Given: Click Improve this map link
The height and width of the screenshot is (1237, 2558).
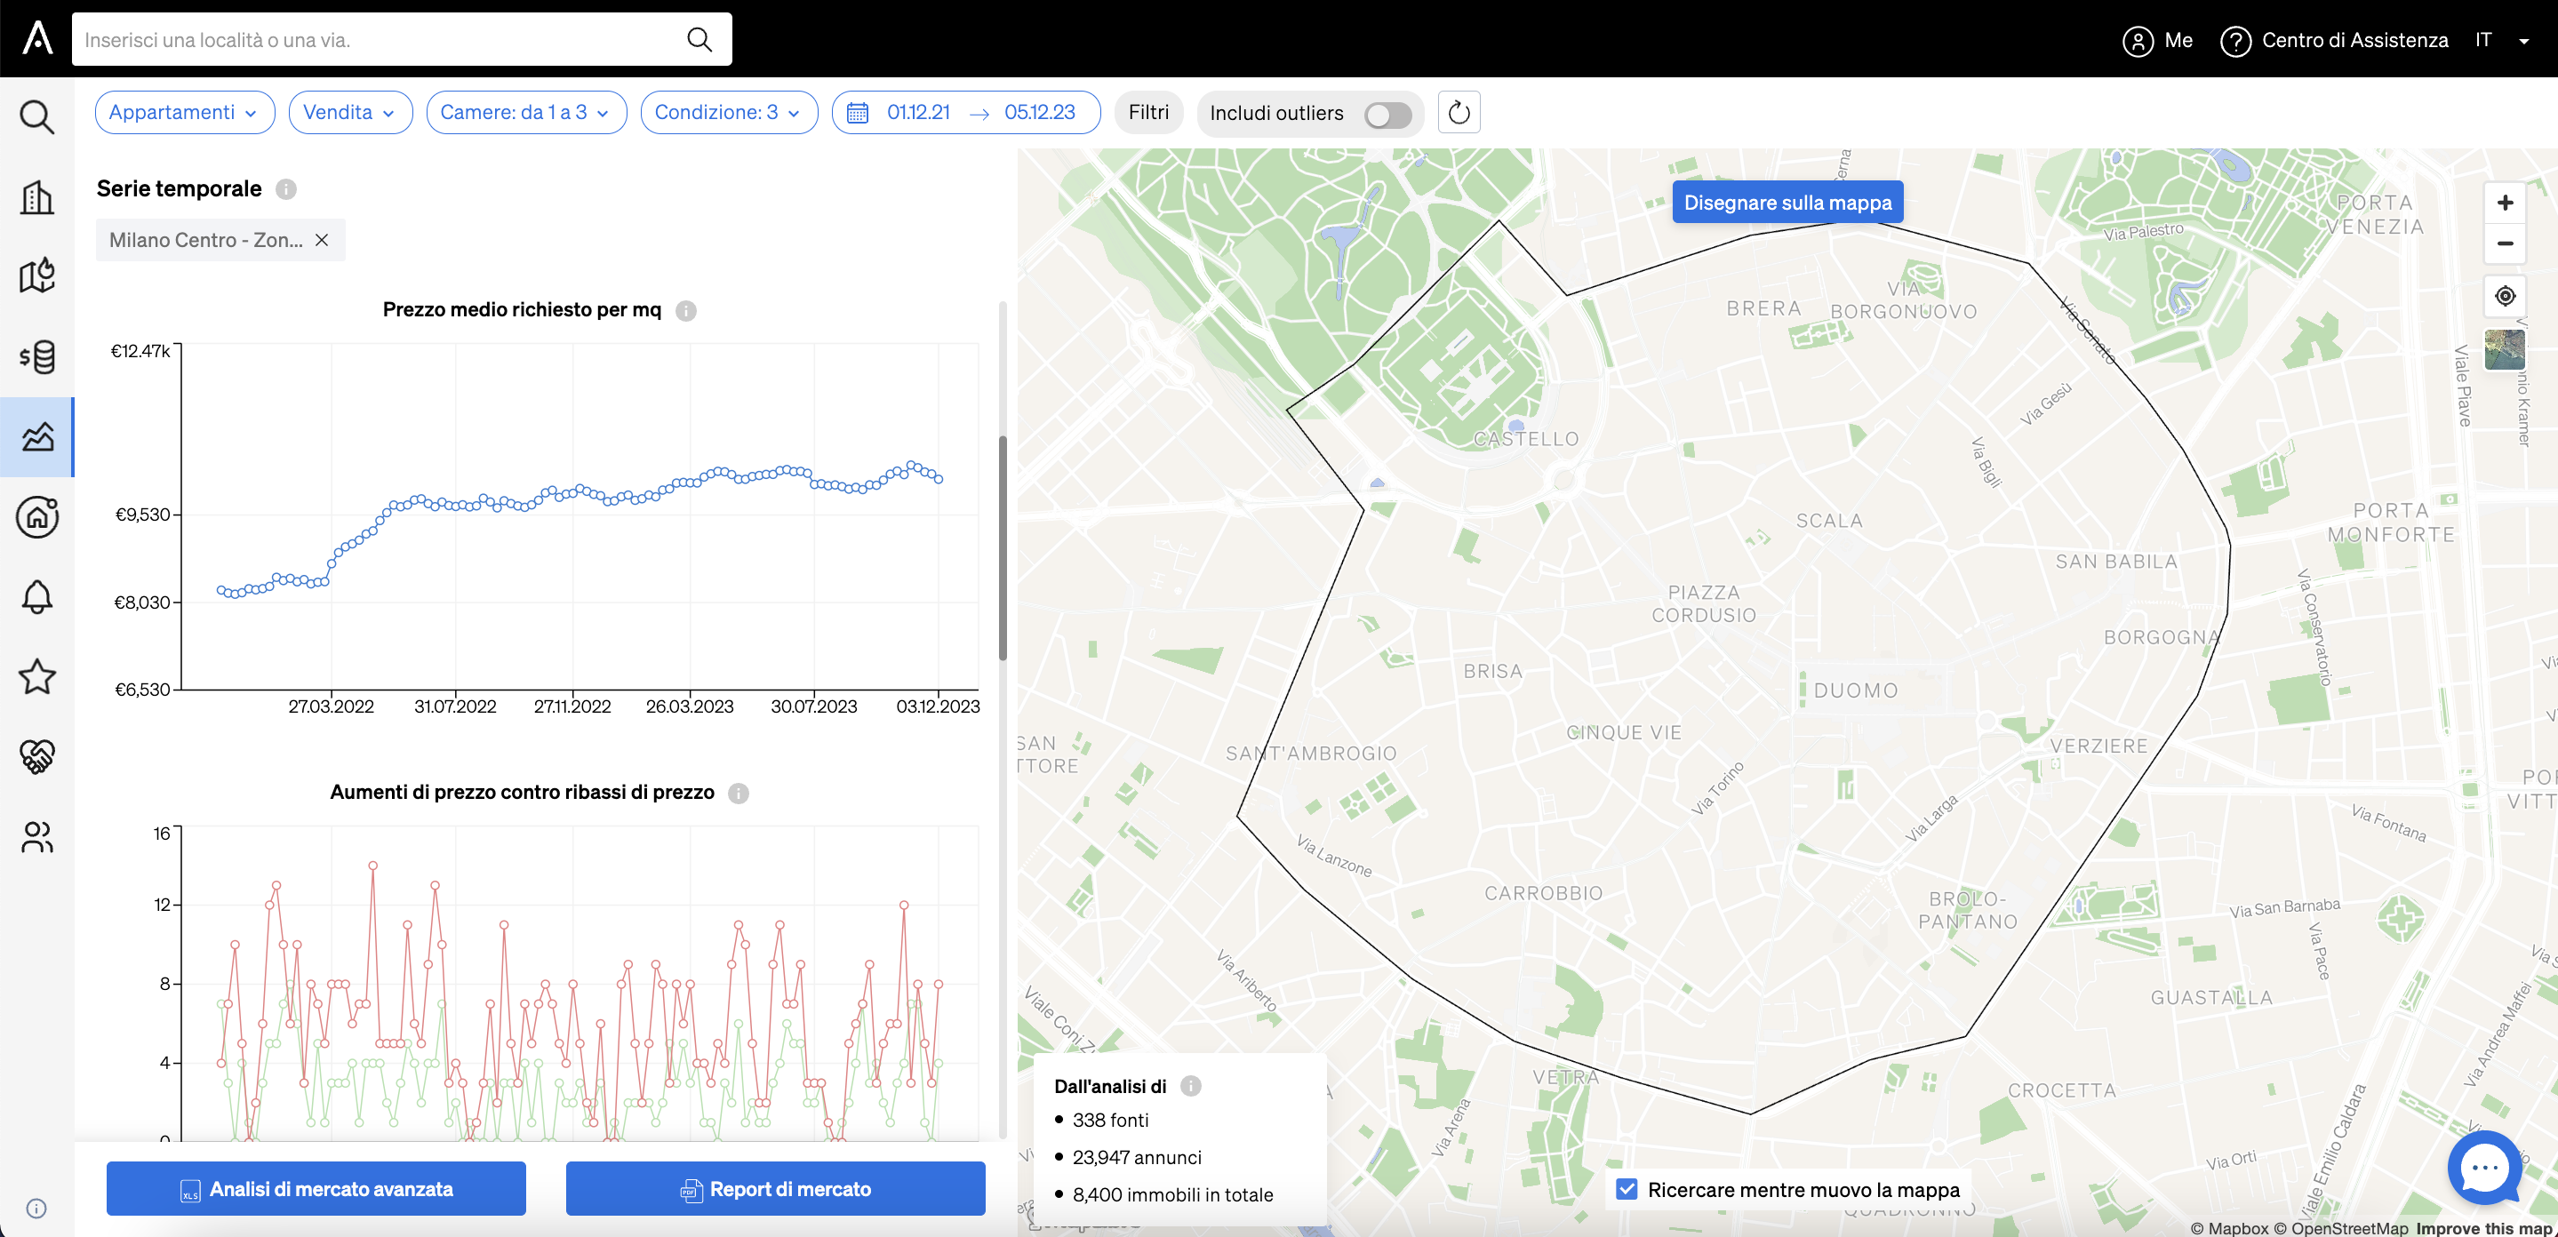Looking at the screenshot, I should pos(2484,1228).
